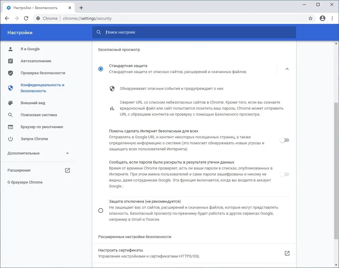
Task: Click the person icon for Я и Google
Action: pyautogui.click(x=10, y=49)
